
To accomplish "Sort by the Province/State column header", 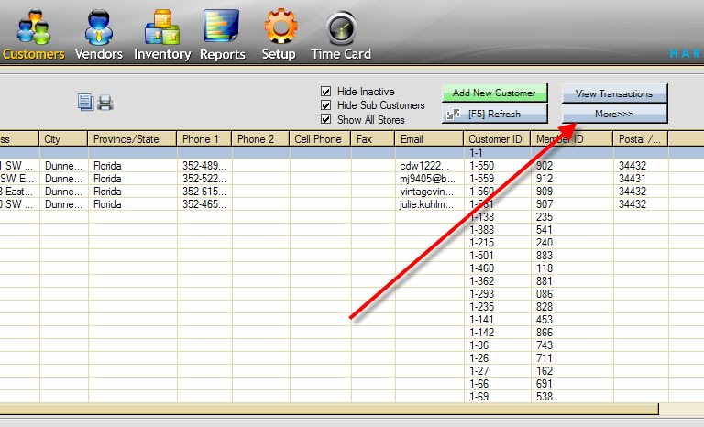I will point(132,139).
